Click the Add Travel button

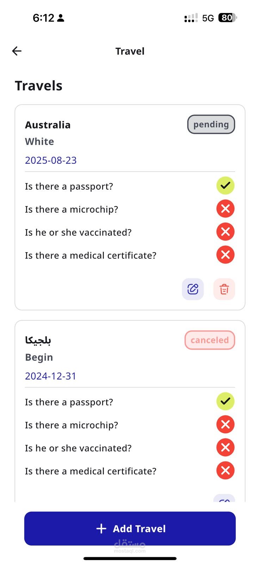click(130, 529)
